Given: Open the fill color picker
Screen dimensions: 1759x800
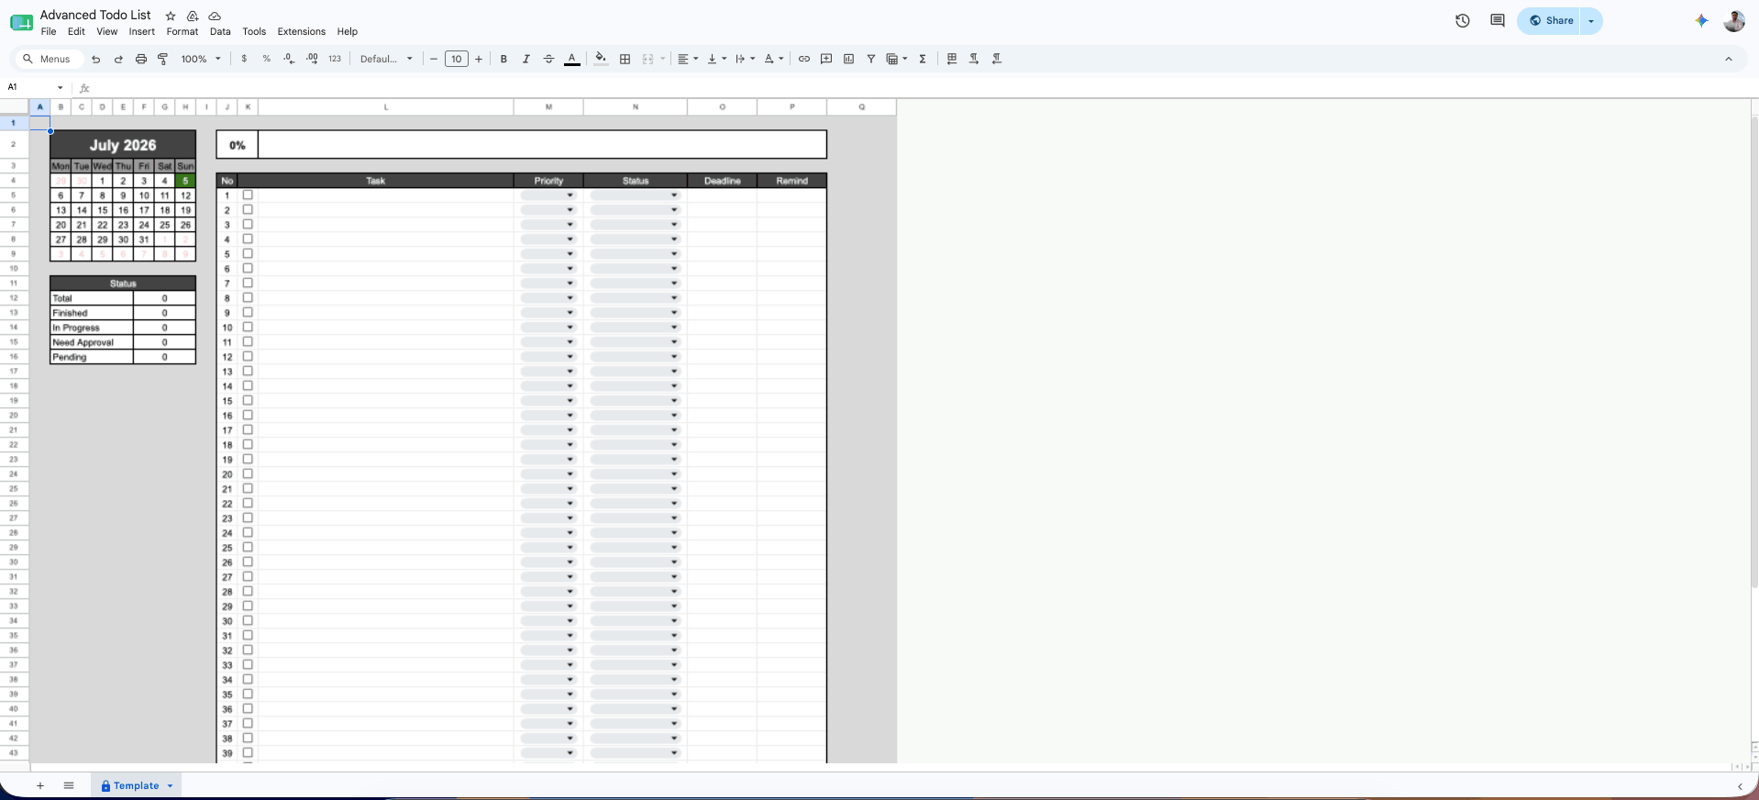Looking at the screenshot, I should (601, 59).
